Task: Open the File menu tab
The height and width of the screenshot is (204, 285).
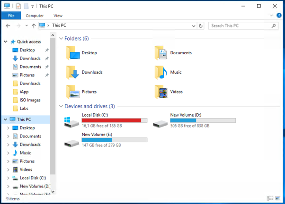Action: pyautogui.click(x=11, y=16)
